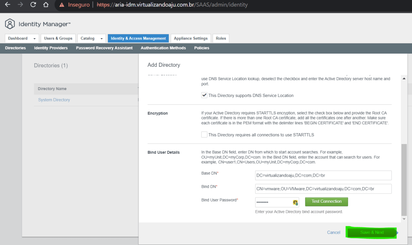
Task: Expand the Catalog dropdown arrow
Action: click(x=101, y=39)
